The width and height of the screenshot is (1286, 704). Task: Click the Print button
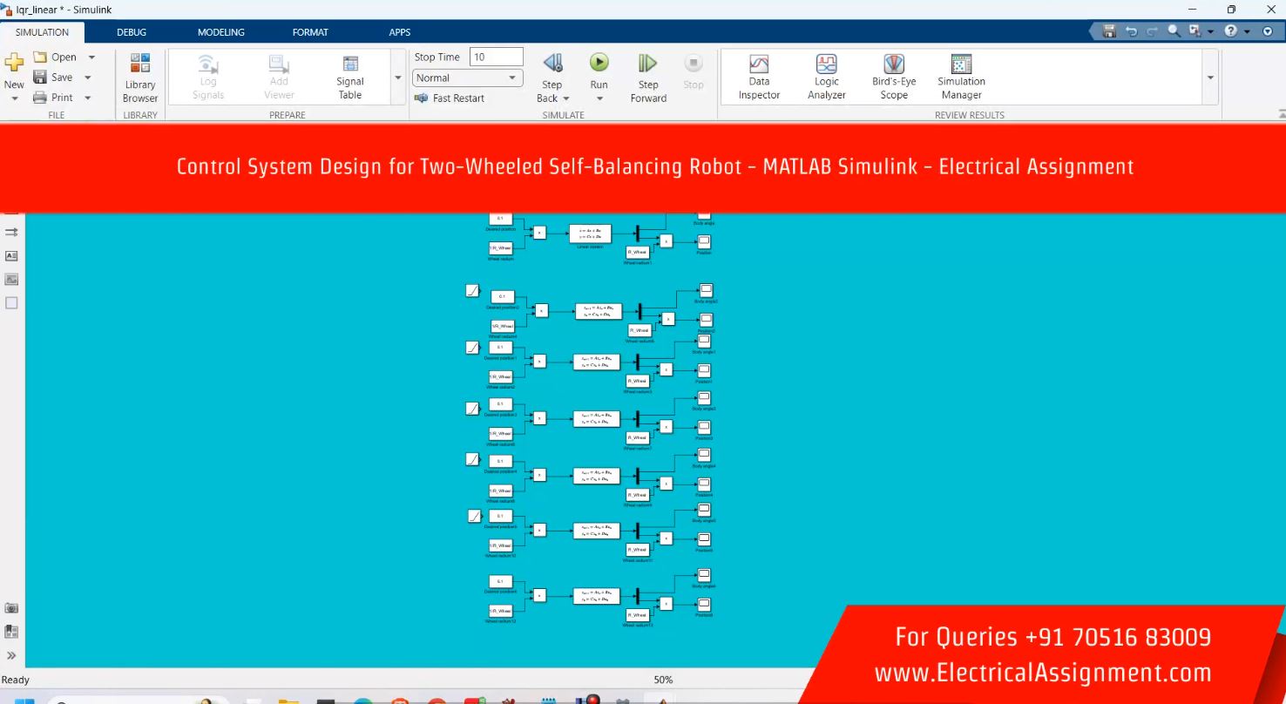tap(53, 98)
